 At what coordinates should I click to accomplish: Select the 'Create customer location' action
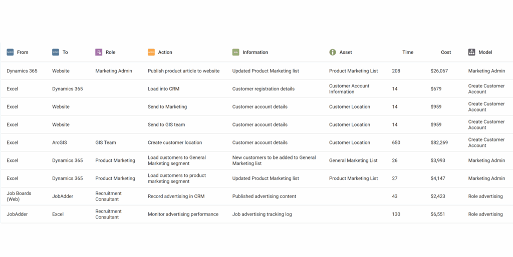coord(174,142)
